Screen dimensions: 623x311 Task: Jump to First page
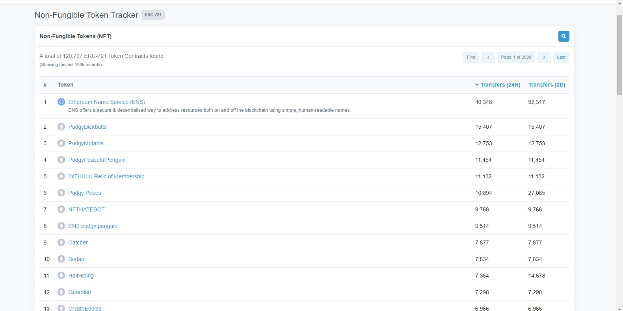pos(471,57)
